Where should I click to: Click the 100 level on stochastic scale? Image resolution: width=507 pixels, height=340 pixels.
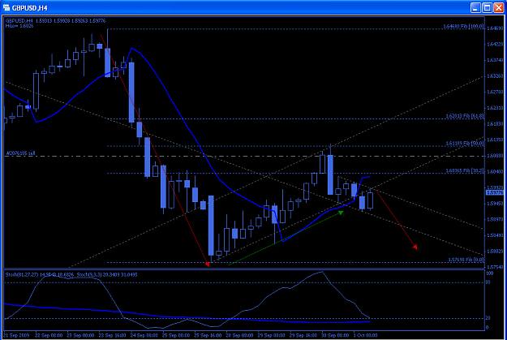(x=489, y=273)
